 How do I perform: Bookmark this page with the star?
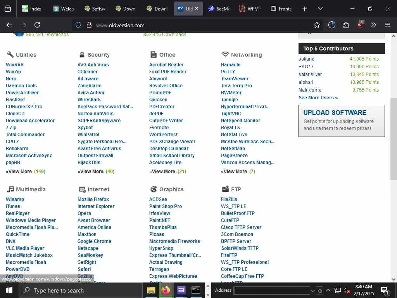[x=316, y=25]
